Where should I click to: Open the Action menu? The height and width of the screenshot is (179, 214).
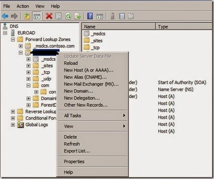click(23, 6)
